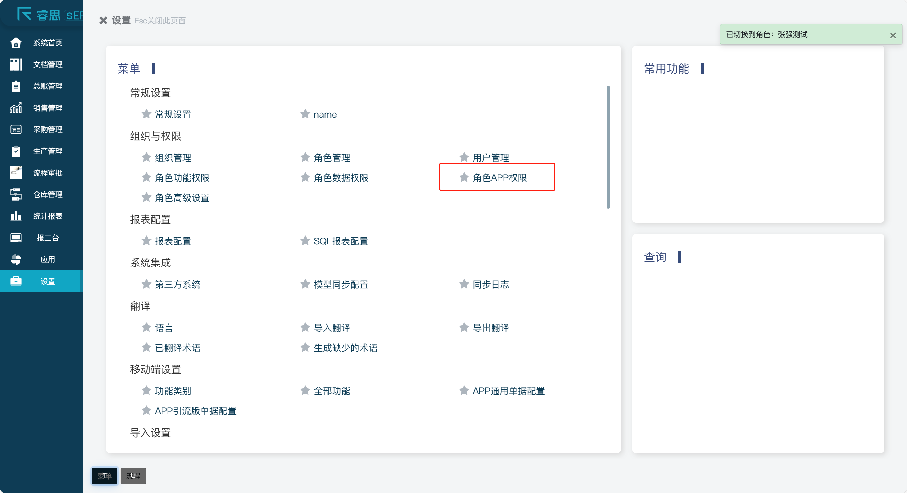Close the settings page with X
The width and height of the screenshot is (907, 493).
point(103,20)
